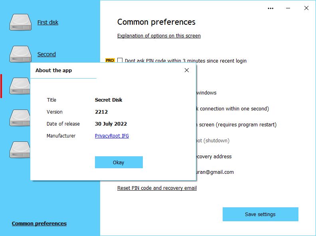
Task: Visit the PrivacyRoot IFG manufacturer link
Action: (112, 136)
